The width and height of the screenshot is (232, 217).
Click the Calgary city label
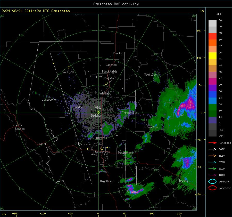[101, 152]
